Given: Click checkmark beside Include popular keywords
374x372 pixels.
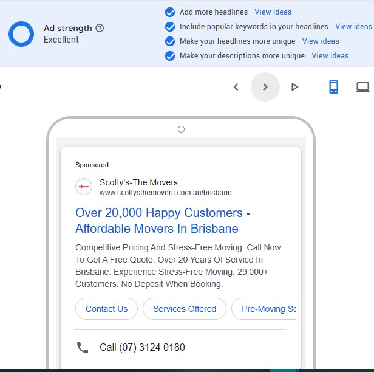Looking at the screenshot, I should pos(170,27).
